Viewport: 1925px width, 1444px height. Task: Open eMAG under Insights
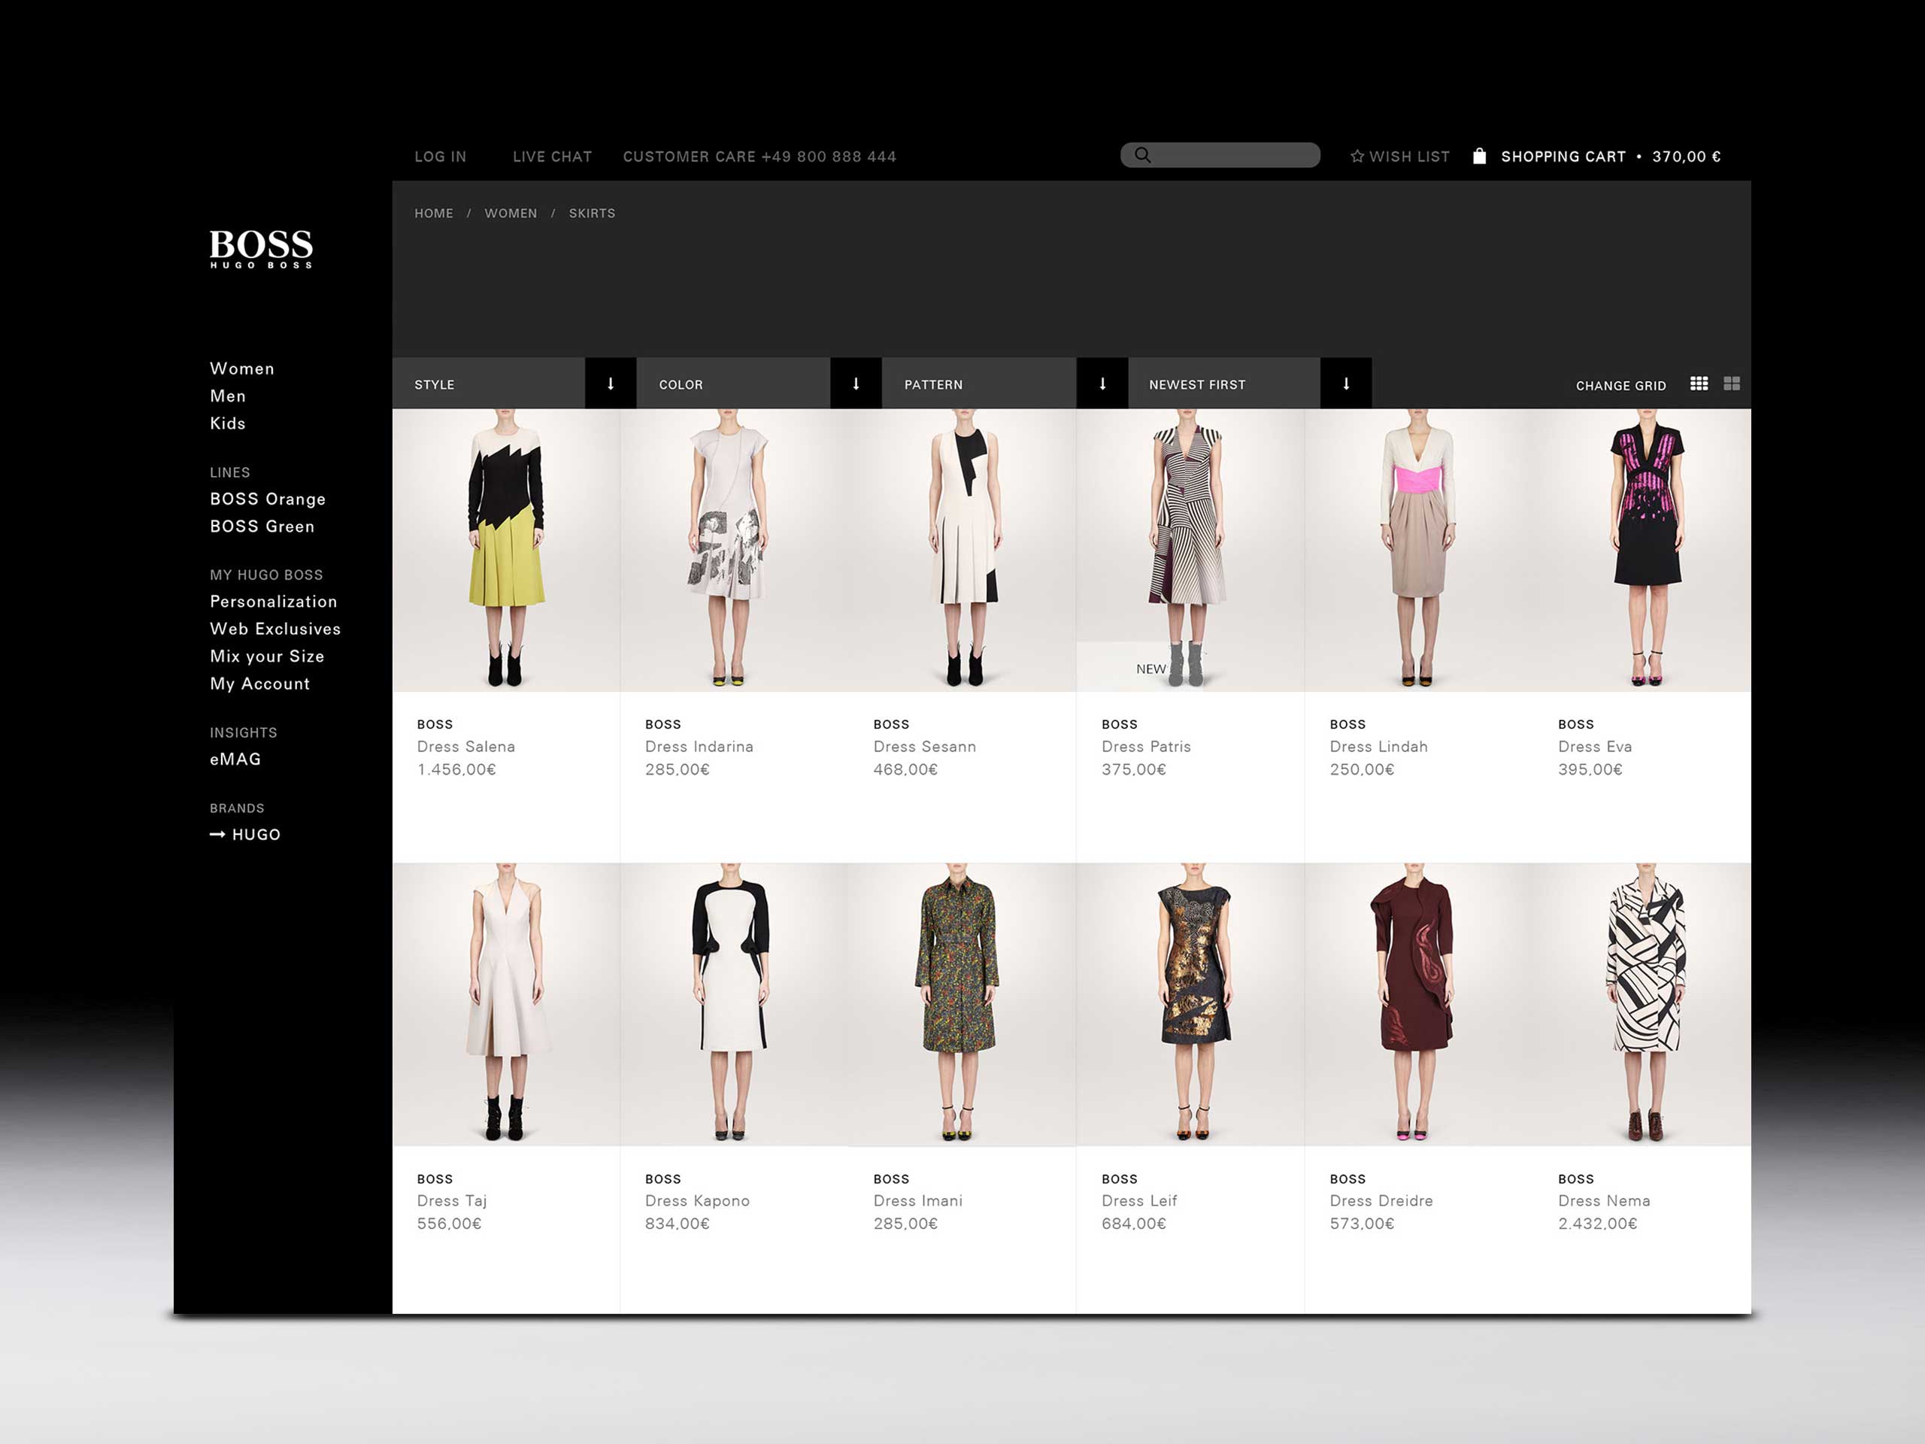tap(235, 760)
